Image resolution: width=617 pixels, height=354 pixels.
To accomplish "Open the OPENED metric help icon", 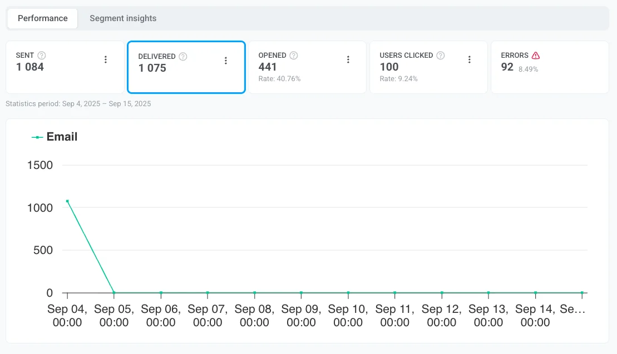I will click(292, 55).
